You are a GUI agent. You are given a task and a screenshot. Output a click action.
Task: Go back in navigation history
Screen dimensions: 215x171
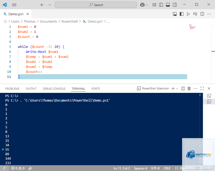coord(42,5)
